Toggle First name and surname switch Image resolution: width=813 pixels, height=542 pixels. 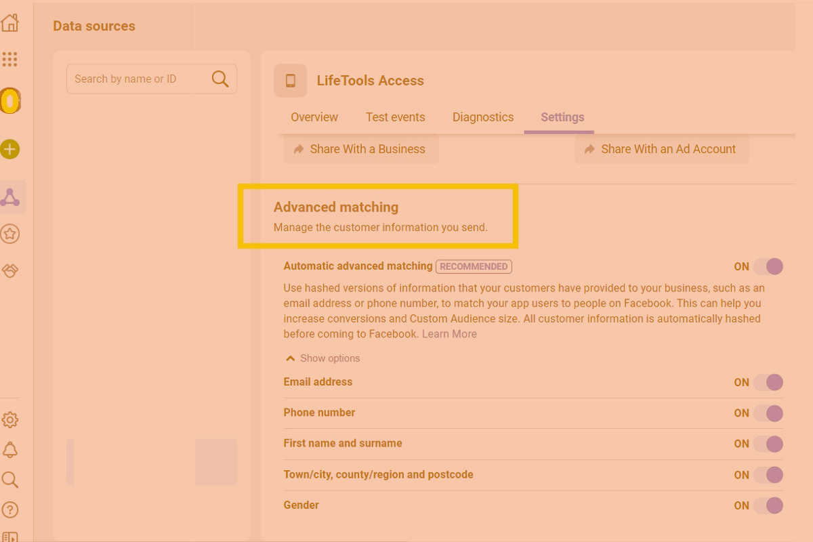tap(768, 444)
